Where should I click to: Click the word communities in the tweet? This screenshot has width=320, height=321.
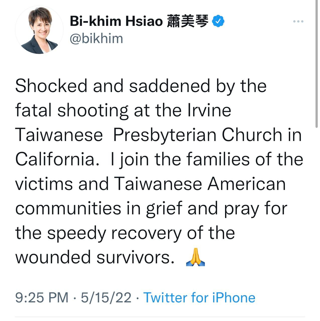68,208
